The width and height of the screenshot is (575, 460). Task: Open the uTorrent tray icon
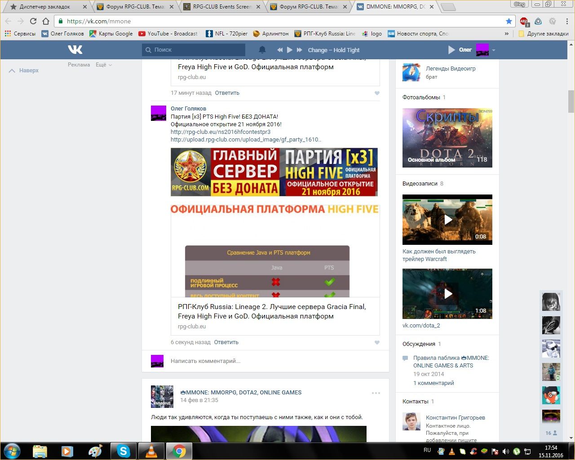click(517, 451)
